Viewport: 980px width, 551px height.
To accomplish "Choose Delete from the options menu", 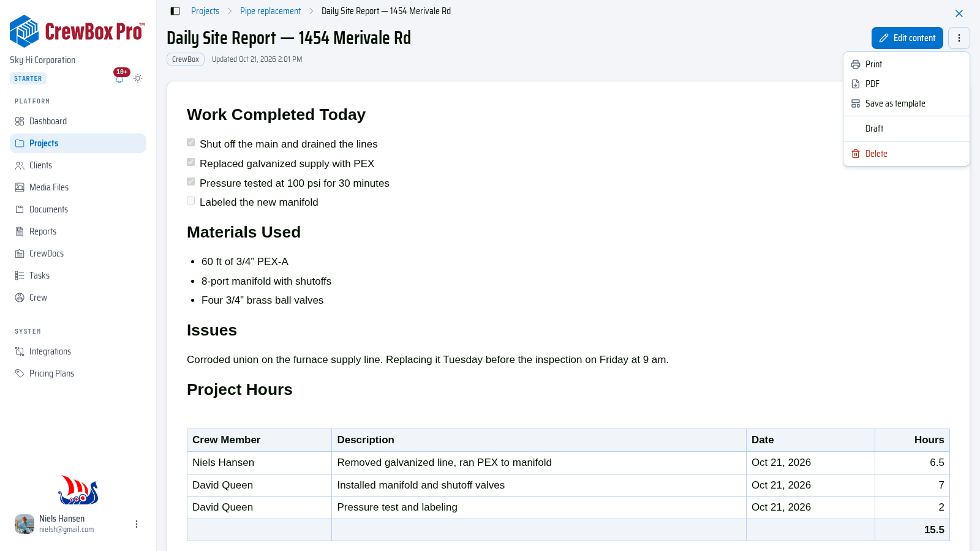I will [x=907, y=154].
